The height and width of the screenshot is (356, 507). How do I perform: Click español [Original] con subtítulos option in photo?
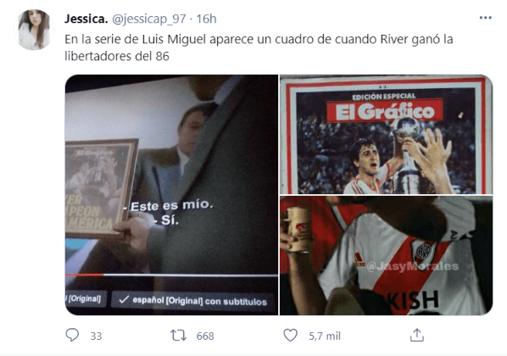[192, 300]
